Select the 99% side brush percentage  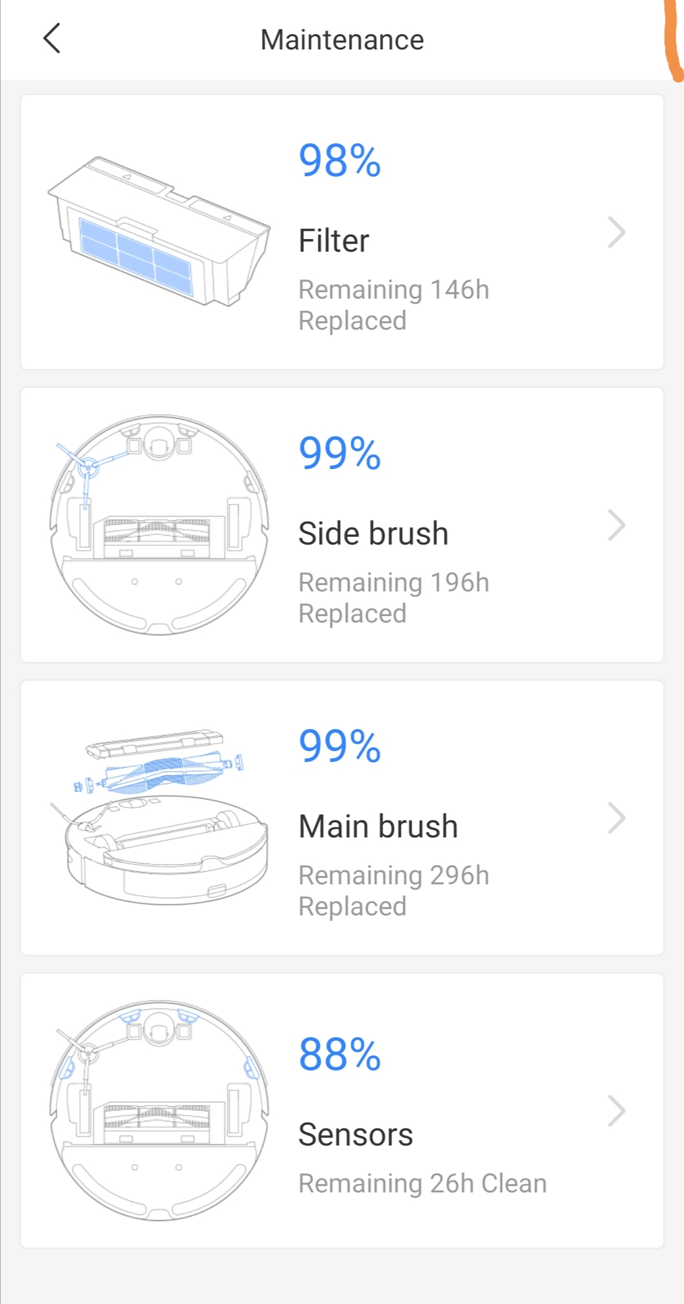pos(340,453)
